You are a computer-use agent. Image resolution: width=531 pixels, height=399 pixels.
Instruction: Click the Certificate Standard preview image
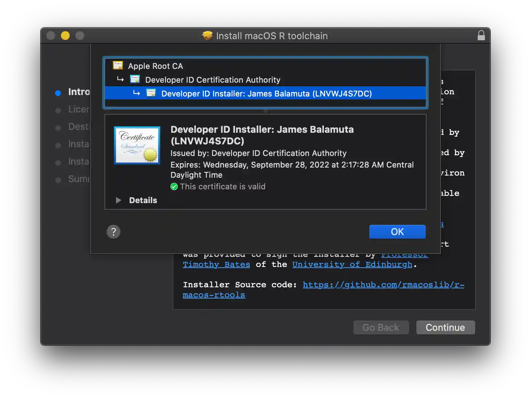point(137,145)
